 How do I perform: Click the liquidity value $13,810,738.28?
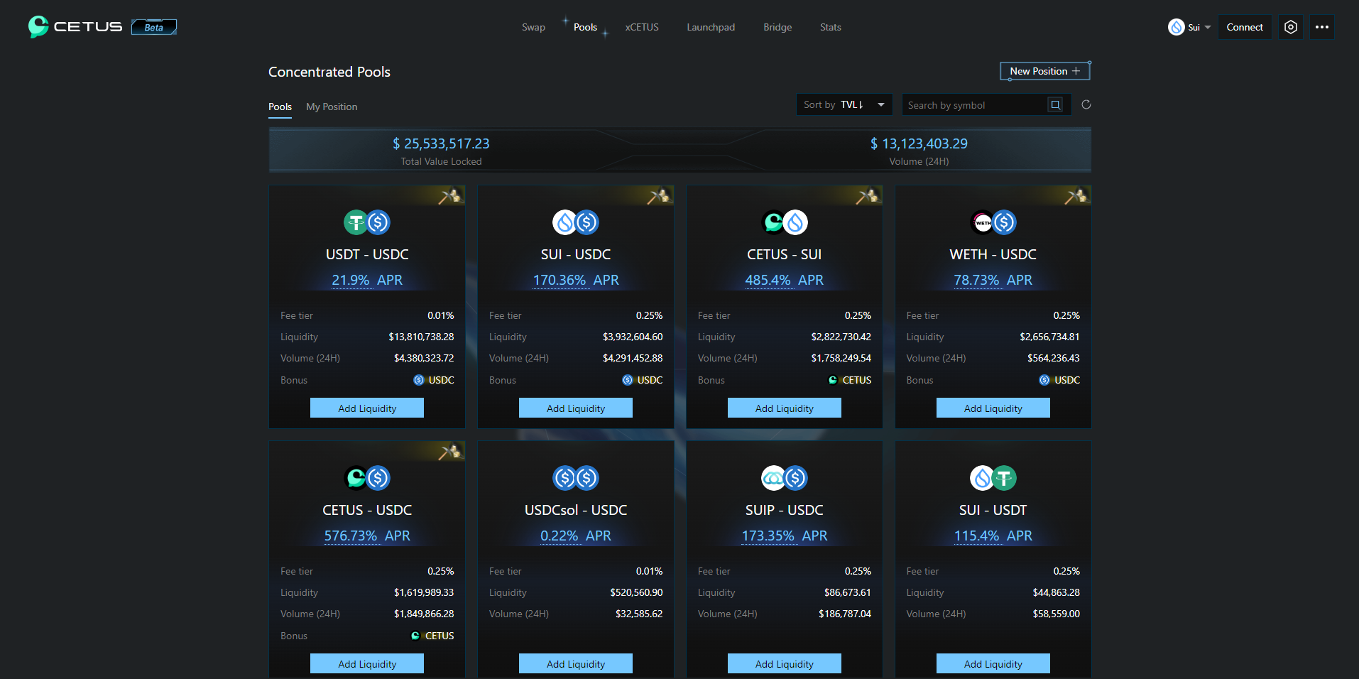[421, 337]
